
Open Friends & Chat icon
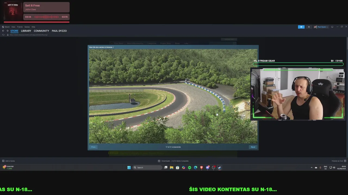pos(345,161)
